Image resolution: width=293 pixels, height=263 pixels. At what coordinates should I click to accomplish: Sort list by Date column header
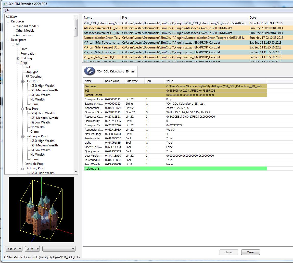coord(270,18)
